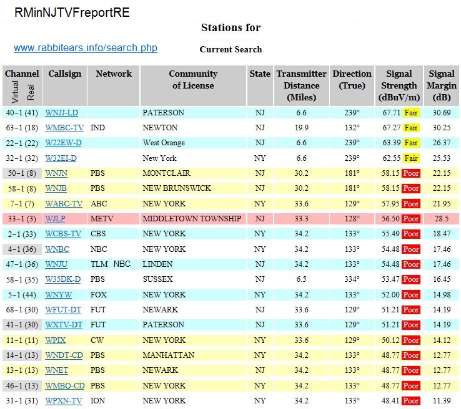Image resolution: width=461 pixels, height=409 pixels.
Task: Click the WABC-TV callsign link
Action: coord(63,204)
